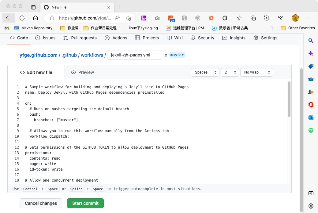Viewport: 318px width, 213px height.
Task: Switch to the Preview tab
Action: click(x=83, y=72)
